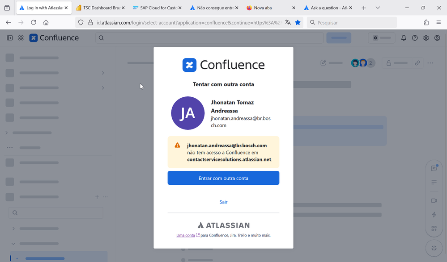Screen dimensions: 447x262
Task: Click the address bar URL
Action: pos(189,22)
